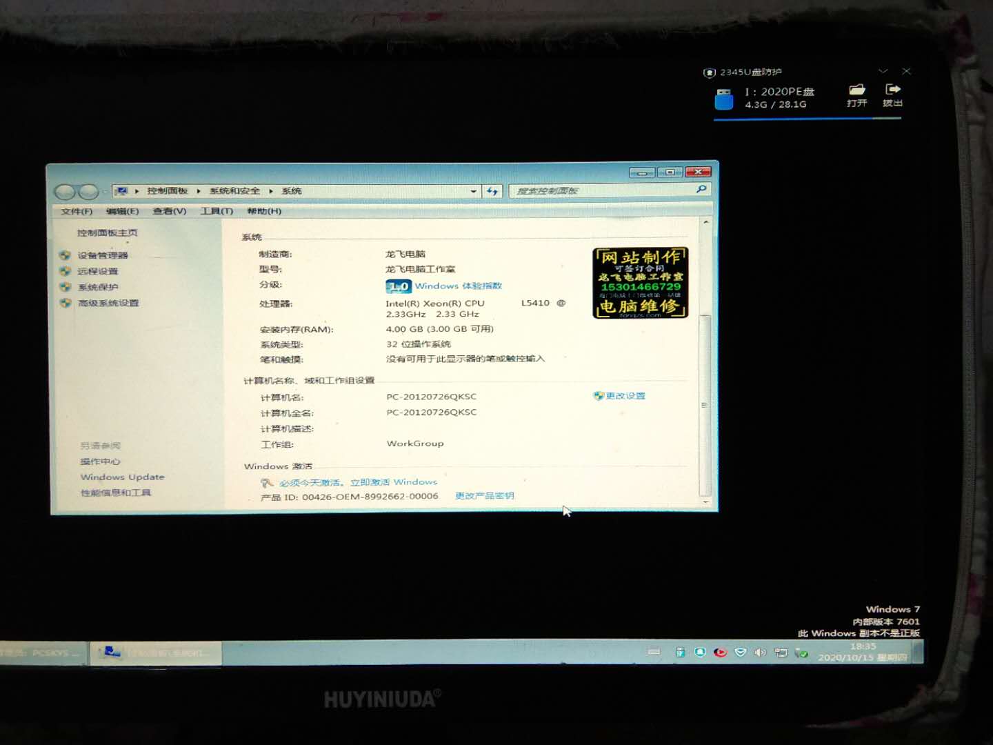Click the USB capacity bar under 4.3G / 28.1G

[808, 119]
